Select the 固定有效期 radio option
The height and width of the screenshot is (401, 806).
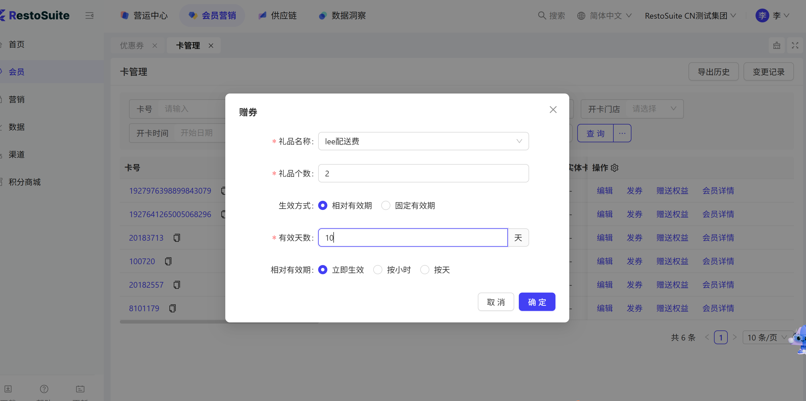[x=386, y=206]
